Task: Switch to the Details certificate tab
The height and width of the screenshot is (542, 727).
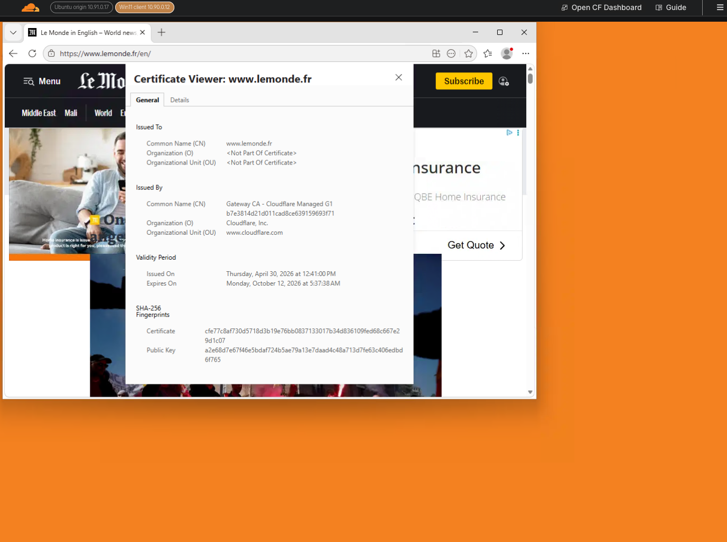Action: [x=180, y=100]
